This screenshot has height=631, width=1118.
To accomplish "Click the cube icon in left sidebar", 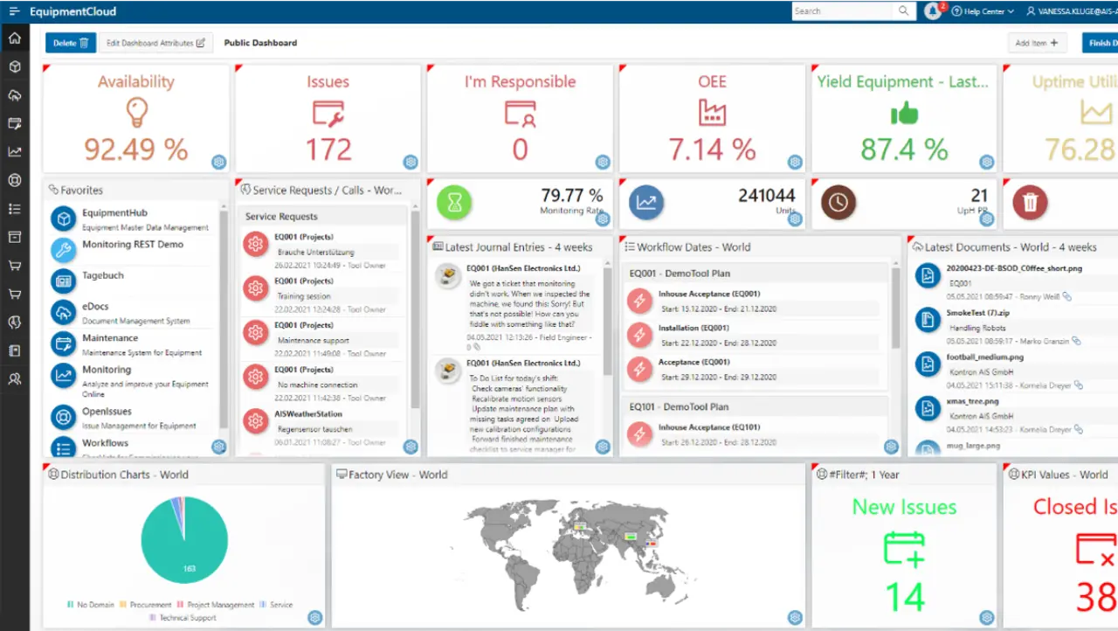I will click(x=14, y=67).
